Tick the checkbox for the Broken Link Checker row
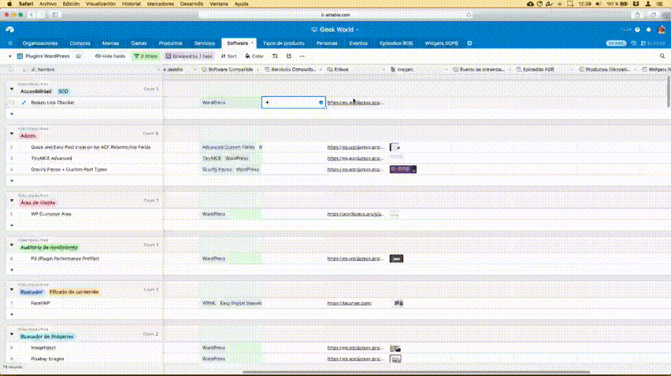Screen dimensions: 671x376 [x=12, y=102]
